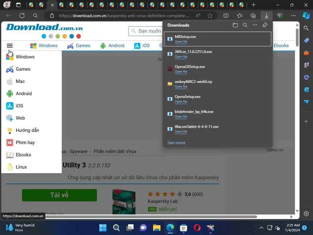Open downloads folder icon in Downloads panel
This screenshot has width=313, height=235.
click(x=235, y=25)
